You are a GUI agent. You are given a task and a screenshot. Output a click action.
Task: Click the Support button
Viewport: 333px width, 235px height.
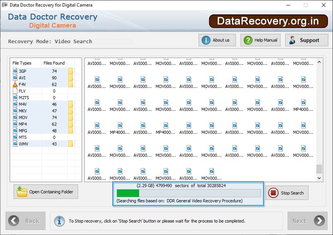[x=307, y=40]
